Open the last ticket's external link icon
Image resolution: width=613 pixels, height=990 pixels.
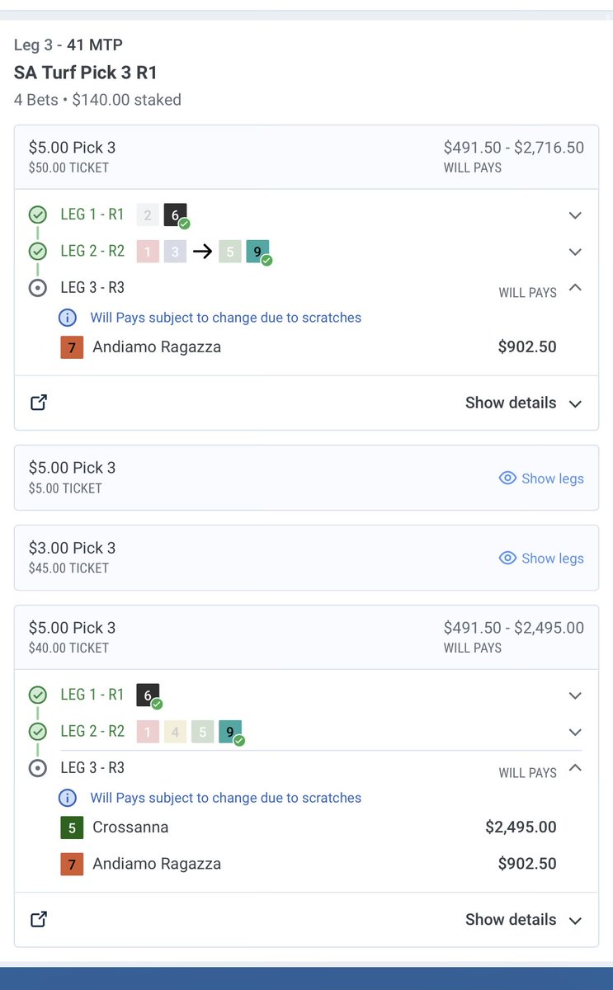coord(39,919)
